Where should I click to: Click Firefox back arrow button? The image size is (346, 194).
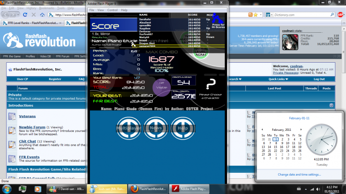[6, 15]
